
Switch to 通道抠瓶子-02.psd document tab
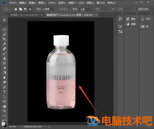pyautogui.click(x=70, y=15)
